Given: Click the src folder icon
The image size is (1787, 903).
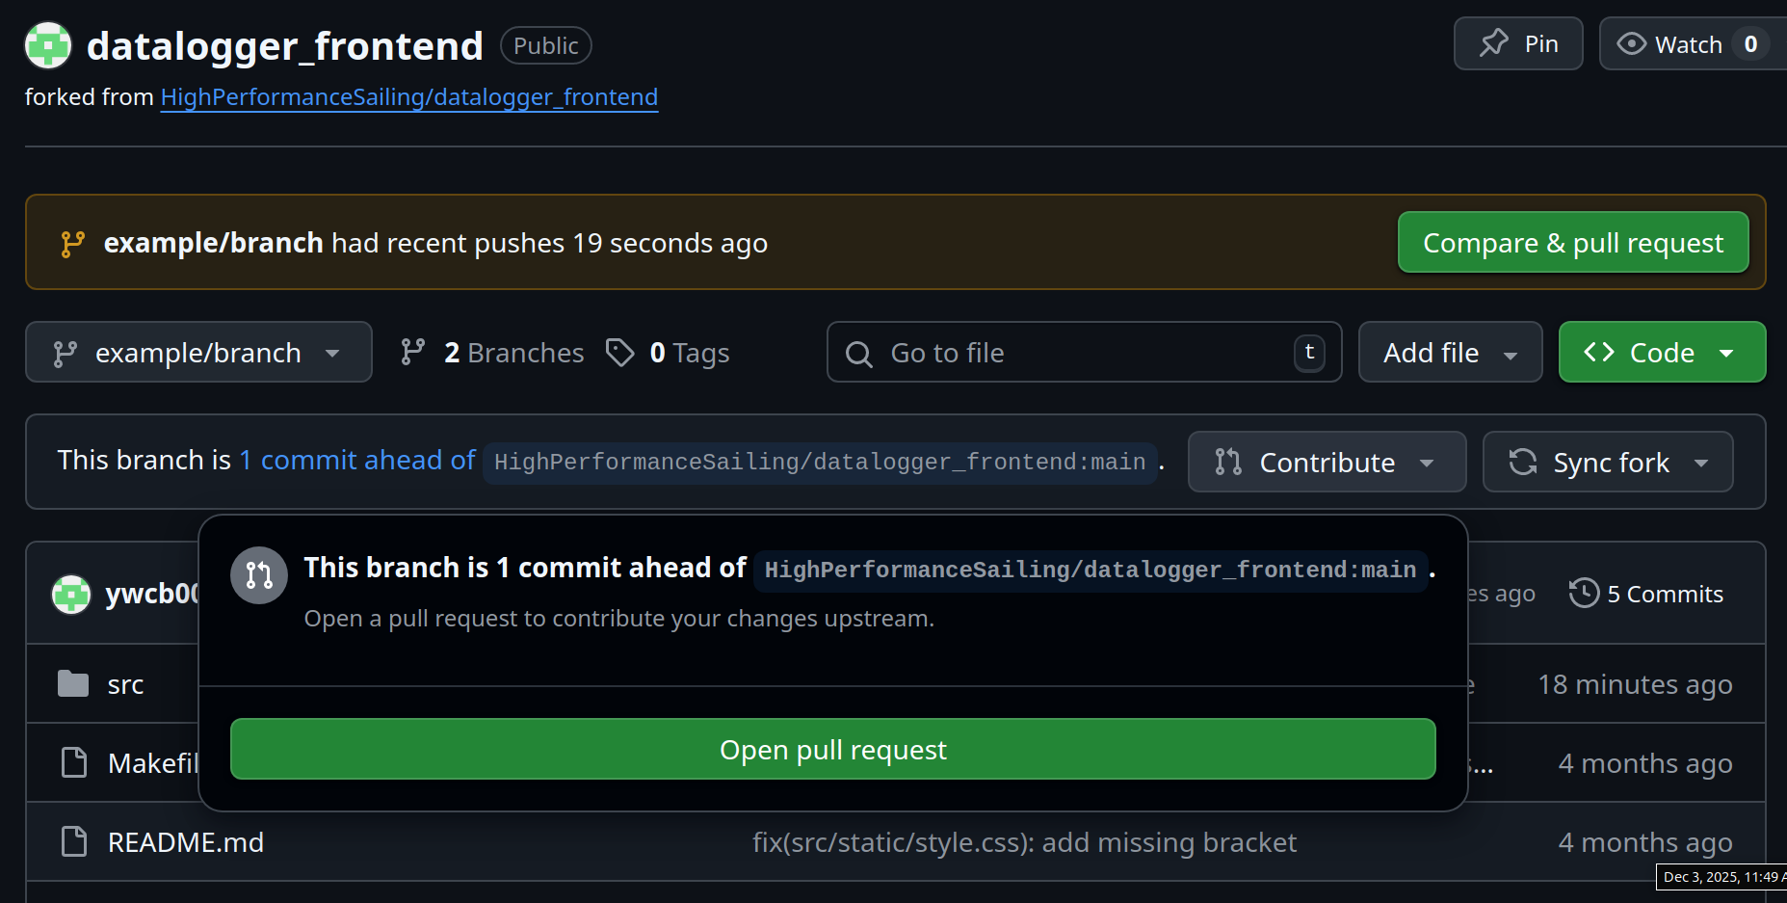Looking at the screenshot, I should point(73,684).
